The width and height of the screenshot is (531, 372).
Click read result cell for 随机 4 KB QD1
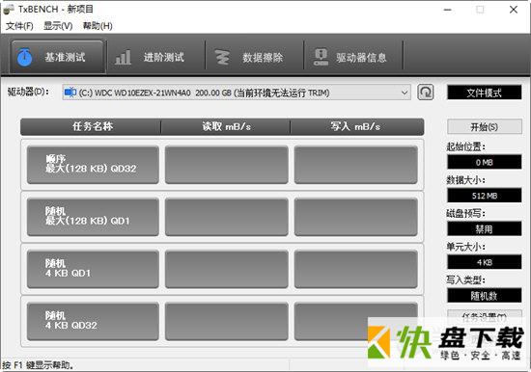pos(227,269)
